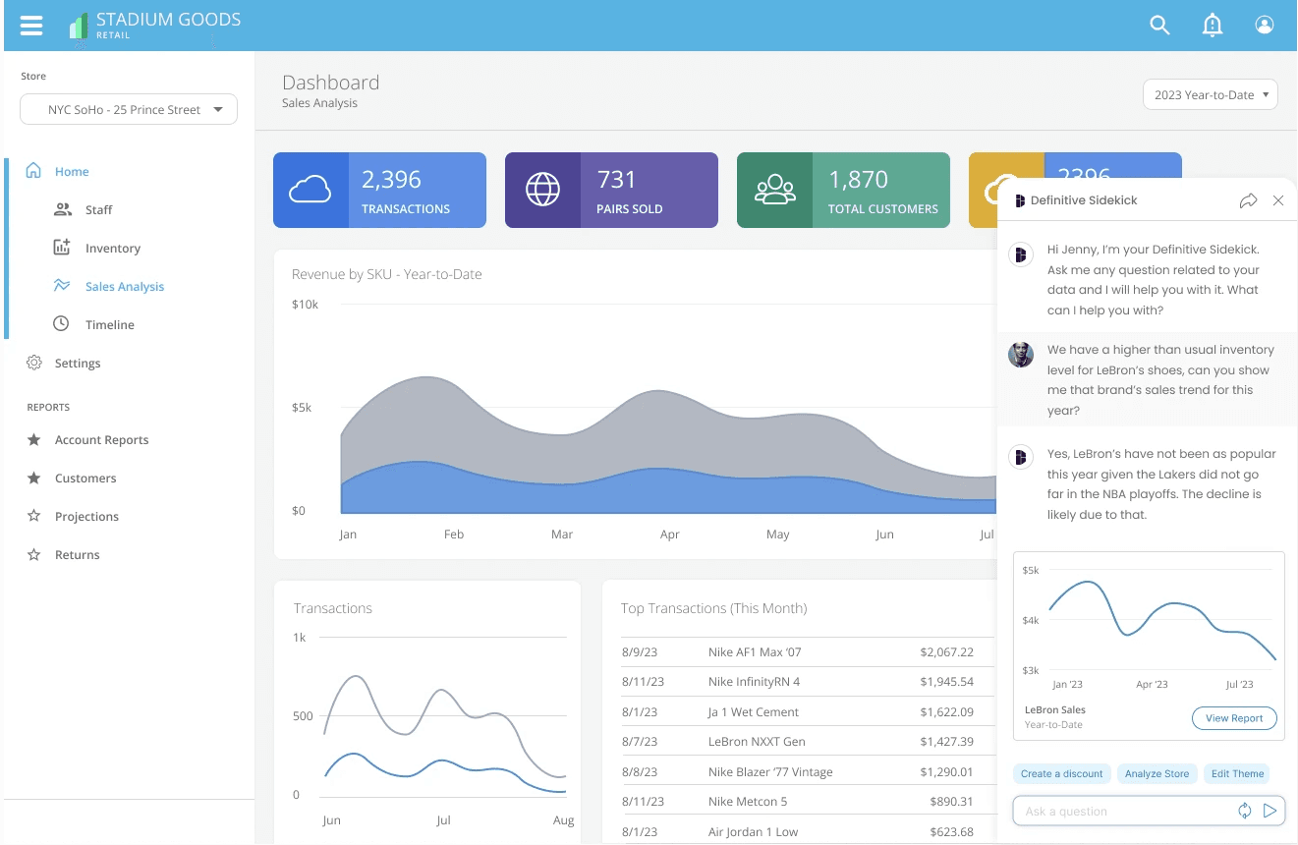The width and height of the screenshot is (1298, 845).
Task: Share the Definitive Sidekick conversation
Action: [x=1248, y=200]
